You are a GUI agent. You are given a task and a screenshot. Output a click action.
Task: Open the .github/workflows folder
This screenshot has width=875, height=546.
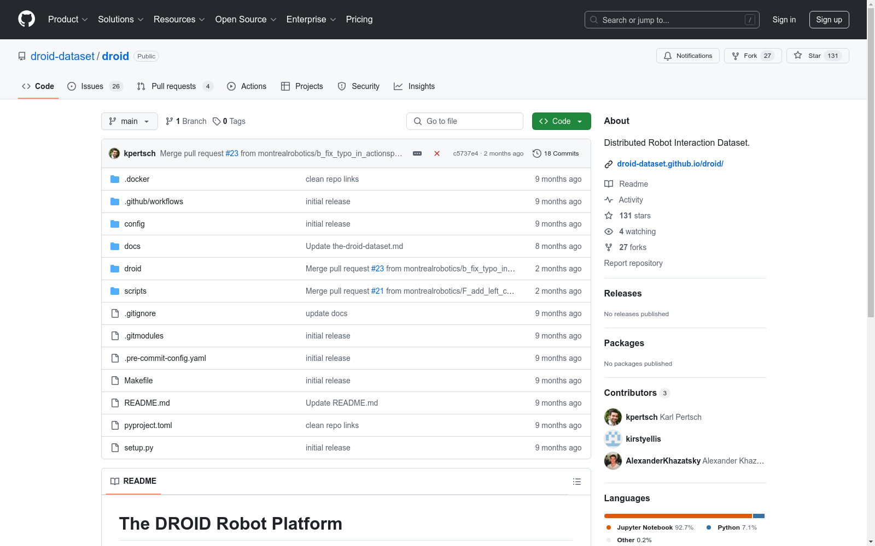154,201
